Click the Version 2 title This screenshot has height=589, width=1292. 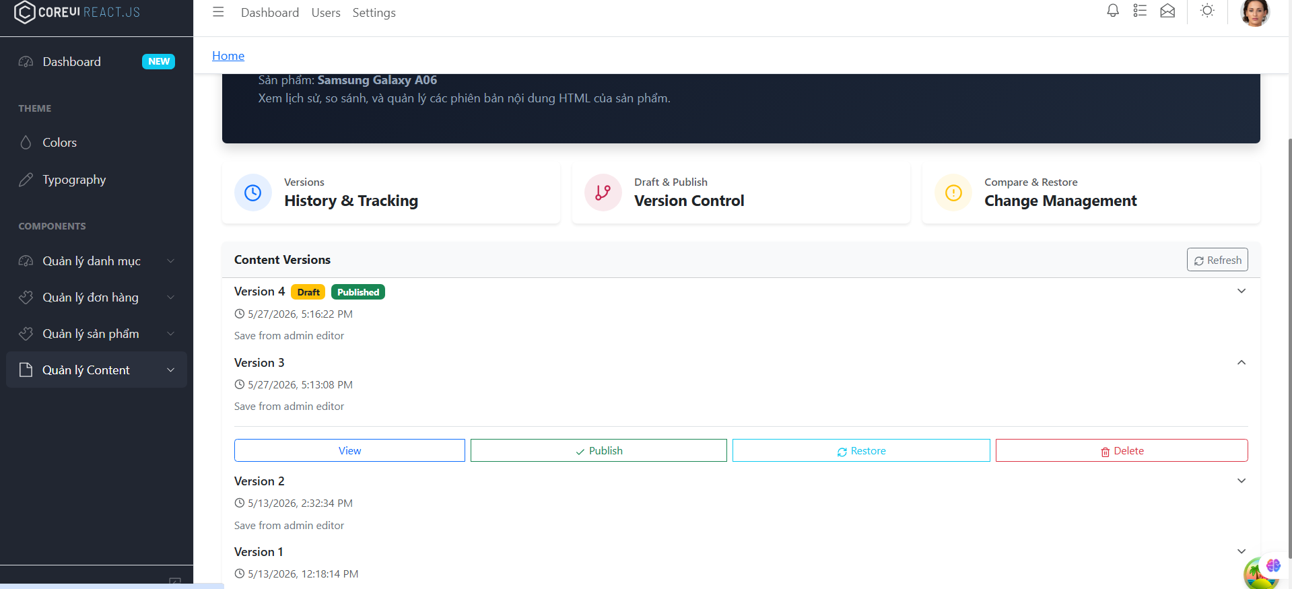[259, 481]
